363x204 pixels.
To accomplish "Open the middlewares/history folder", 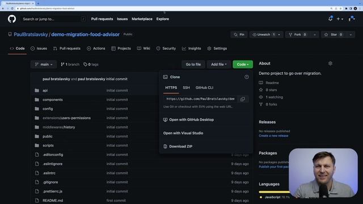I will pyautogui.click(x=58, y=127).
